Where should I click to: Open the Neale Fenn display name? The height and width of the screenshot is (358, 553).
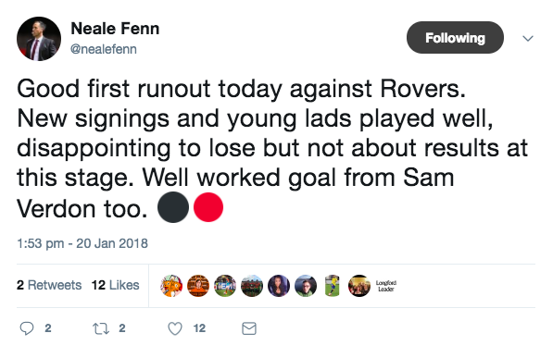[x=115, y=29]
